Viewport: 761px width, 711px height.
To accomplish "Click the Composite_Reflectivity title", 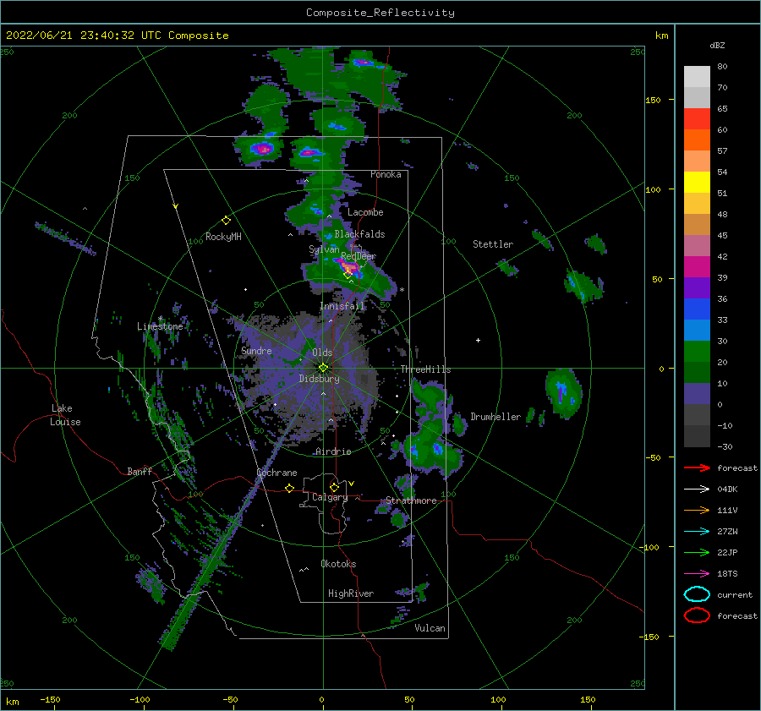I will pyautogui.click(x=380, y=13).
